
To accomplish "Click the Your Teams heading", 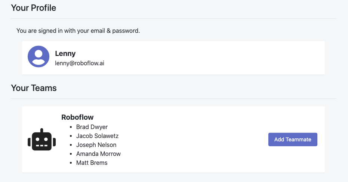I will click(34, 88).
